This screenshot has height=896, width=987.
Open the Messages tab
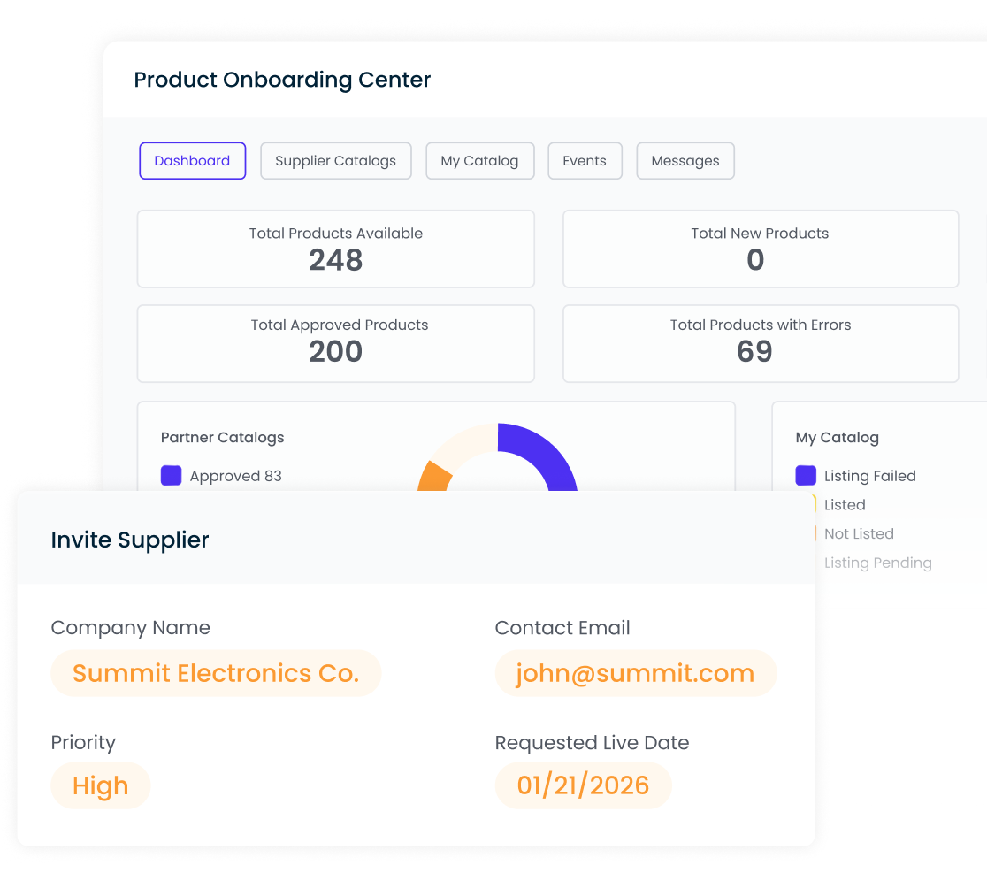pos(685,161)
